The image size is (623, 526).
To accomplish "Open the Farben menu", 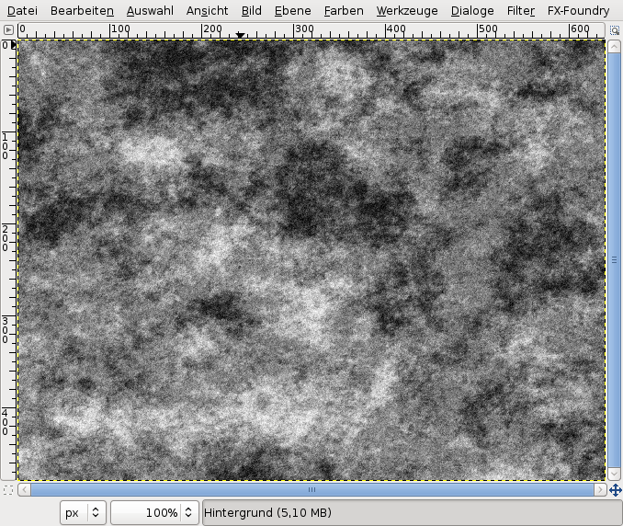I will 344,11.
